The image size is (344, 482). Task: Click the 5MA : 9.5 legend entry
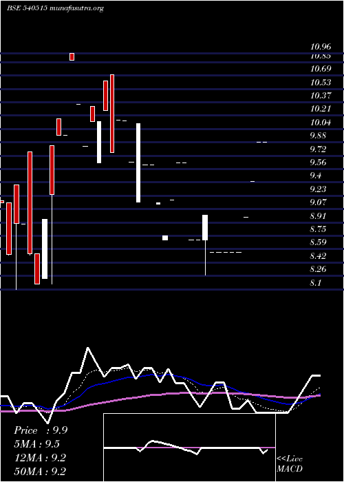pos(37,444)
